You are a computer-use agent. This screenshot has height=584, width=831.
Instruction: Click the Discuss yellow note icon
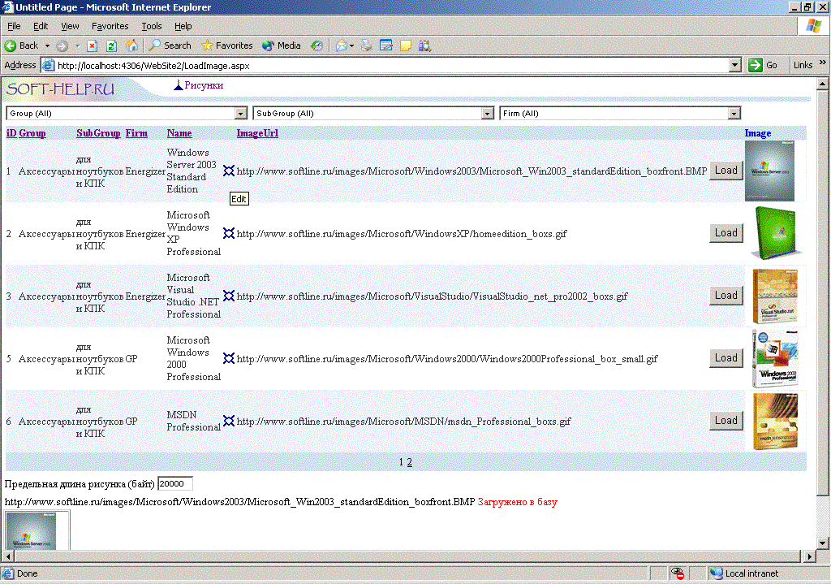[406, 45]
